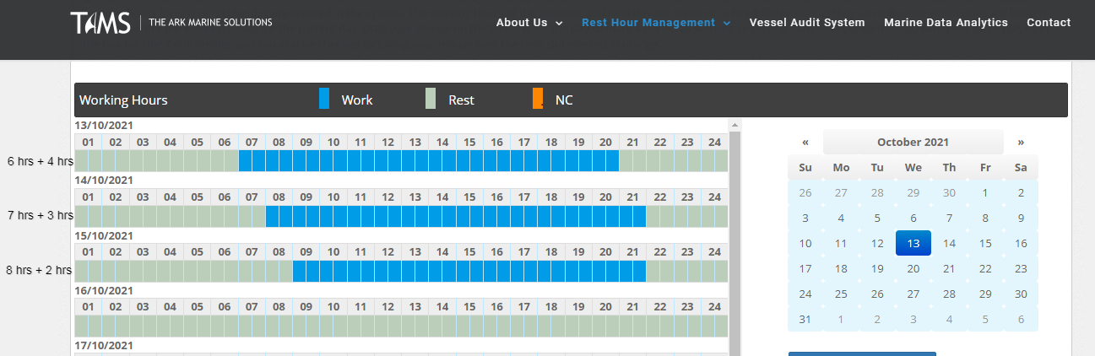The height and width of the screenshot is (356, 1095).
Task: Pick October 31 in the calendar
Action: click(x=805, y=319)
